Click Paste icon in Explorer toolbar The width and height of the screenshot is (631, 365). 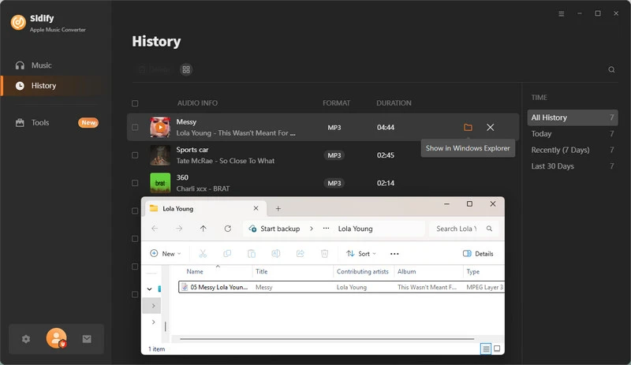pyautogui.click(x=252, y=254)
